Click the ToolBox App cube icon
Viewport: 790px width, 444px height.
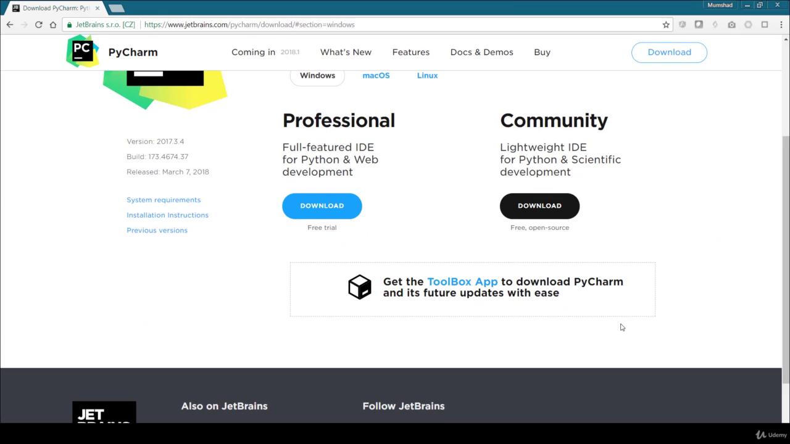(360, 287)
